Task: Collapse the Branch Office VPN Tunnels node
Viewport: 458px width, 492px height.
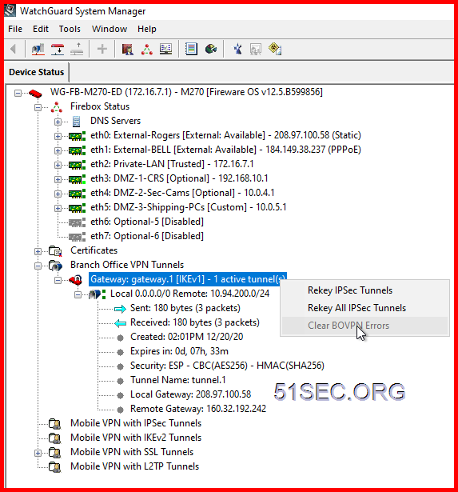Action: coord(38,266)
